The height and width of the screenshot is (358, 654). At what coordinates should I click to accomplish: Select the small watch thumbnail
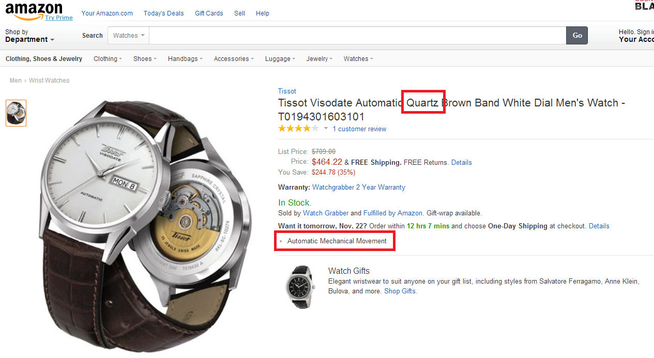[16, 113]
